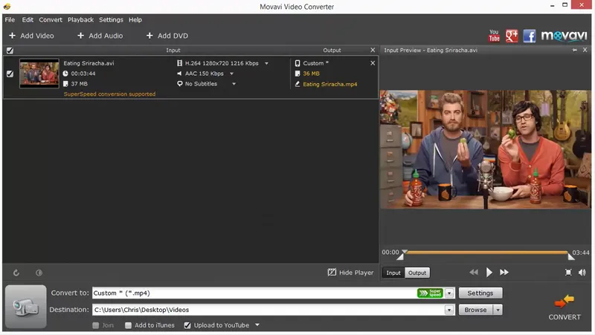Disable the Upload to YouTube checkbox

coord(187,325)
